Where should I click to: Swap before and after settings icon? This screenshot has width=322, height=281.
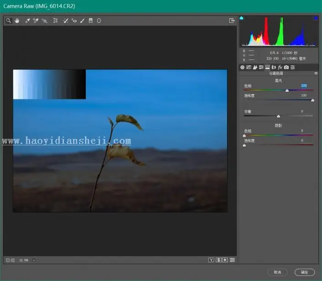pos(218,260)
